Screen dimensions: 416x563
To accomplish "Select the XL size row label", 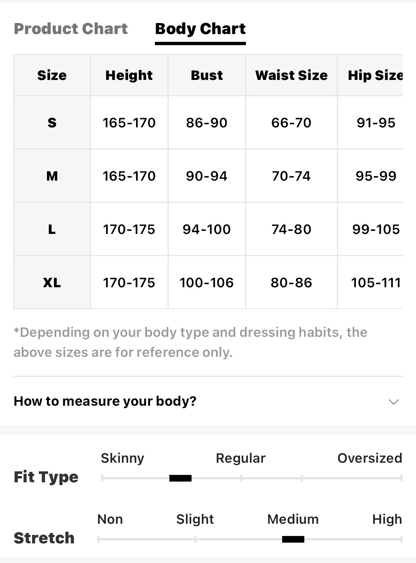I will pyautogui.click(x=52, y=282).
